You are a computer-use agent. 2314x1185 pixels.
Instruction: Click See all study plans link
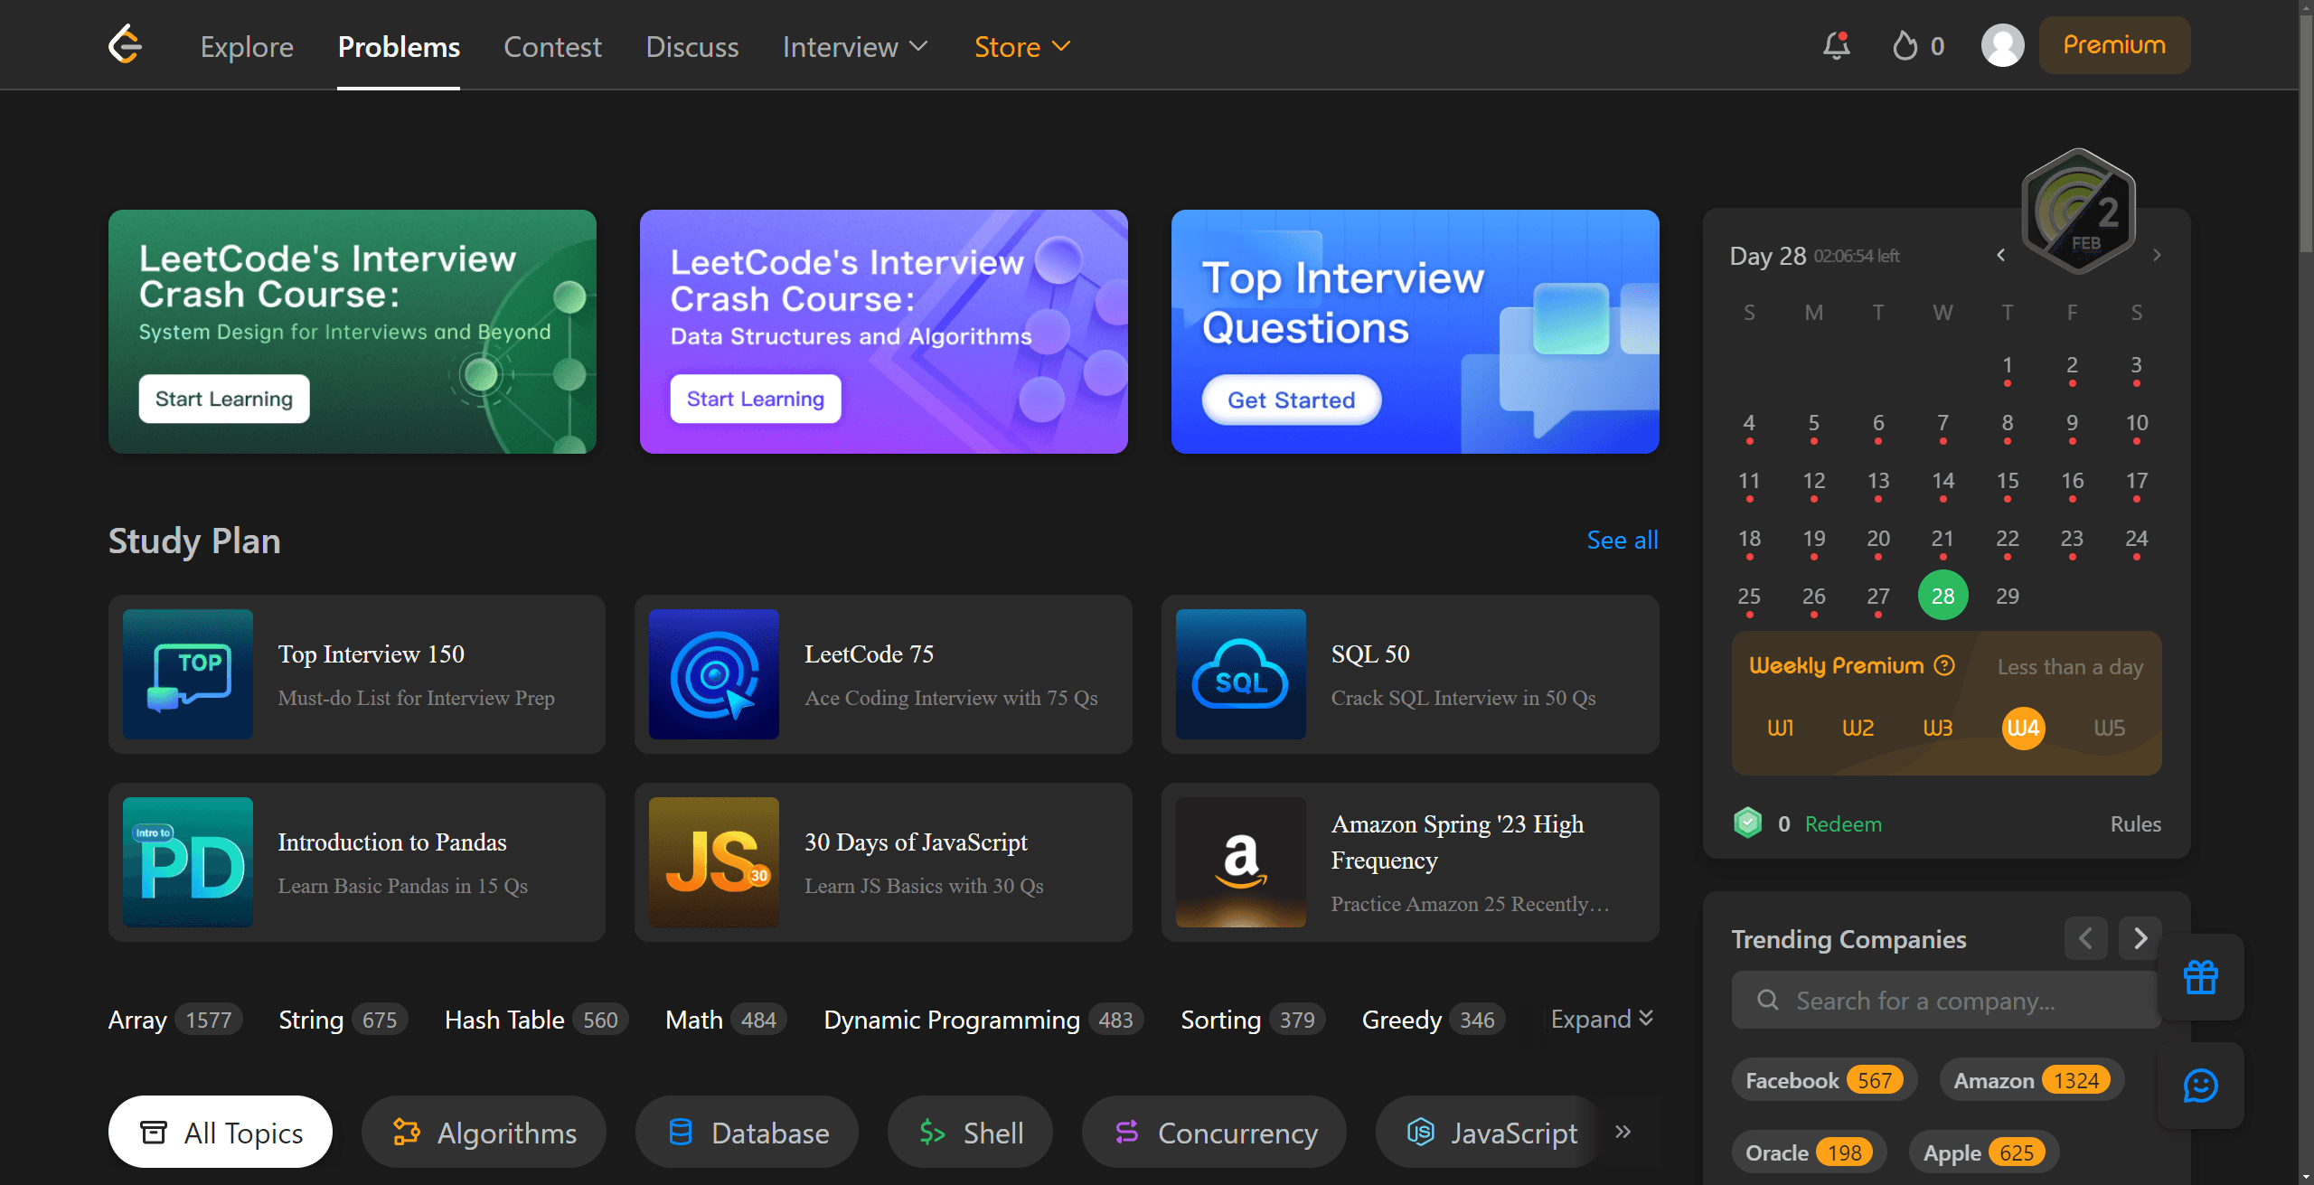point(1622,540)
